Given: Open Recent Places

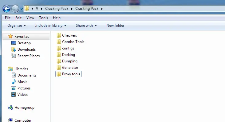Looking at the screenshot, I should pyautogui.click(x=29, y=56).
